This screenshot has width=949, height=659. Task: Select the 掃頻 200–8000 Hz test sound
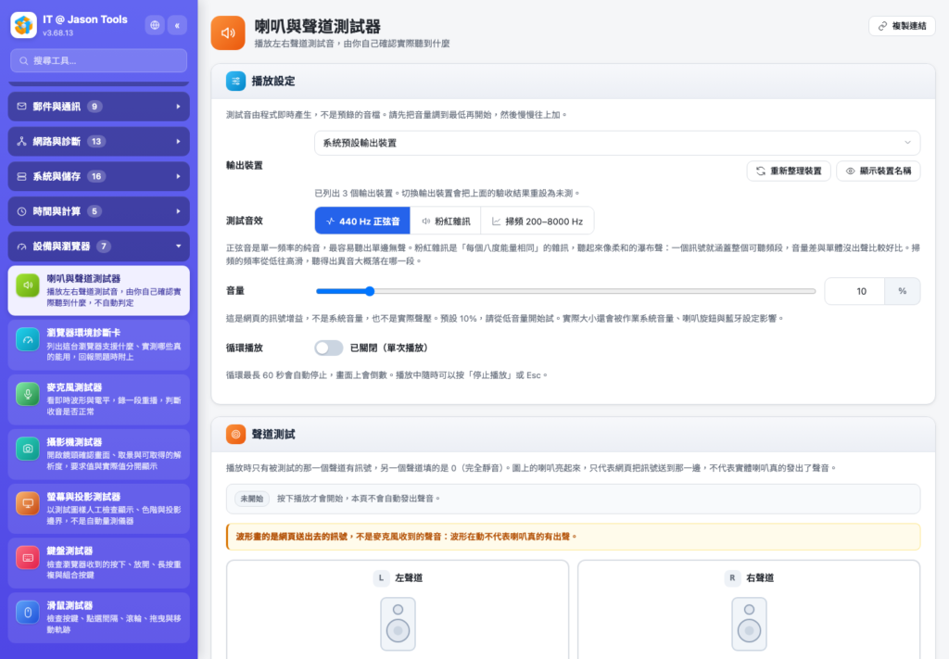[538, 221]
